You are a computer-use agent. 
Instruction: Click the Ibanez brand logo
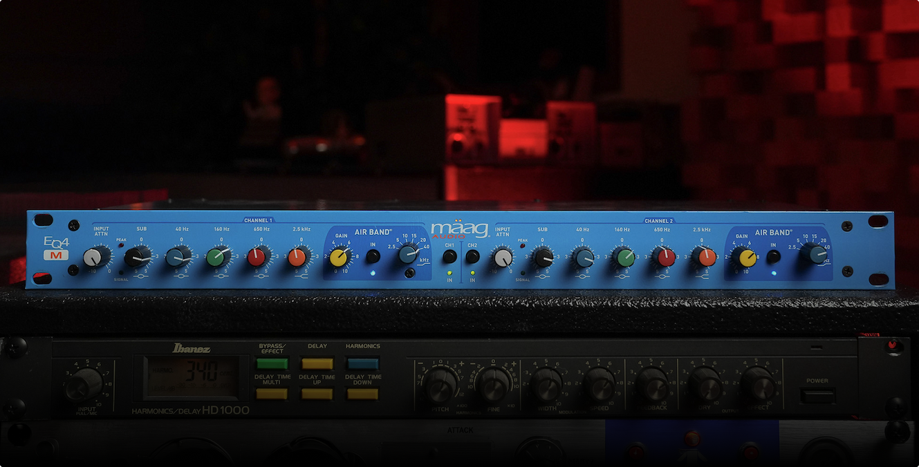pos(192,347)
